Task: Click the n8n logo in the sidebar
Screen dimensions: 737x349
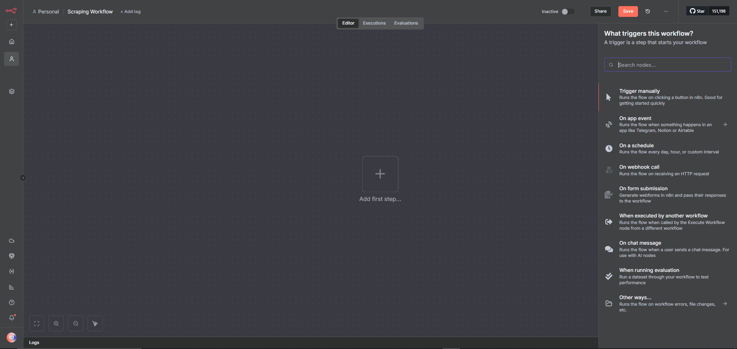Action: pos(11,11)
